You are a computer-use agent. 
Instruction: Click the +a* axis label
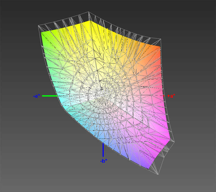pos(171,96)
